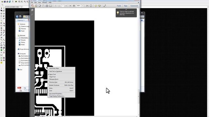Open the Edit menu in the PDF reader
Viewport: 209px width, 117px height.
coord(36,3)
